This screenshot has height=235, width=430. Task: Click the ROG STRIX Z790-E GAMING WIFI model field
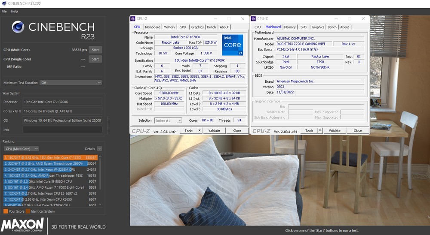point(303,44)
